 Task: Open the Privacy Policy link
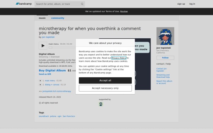pos(119,58)
